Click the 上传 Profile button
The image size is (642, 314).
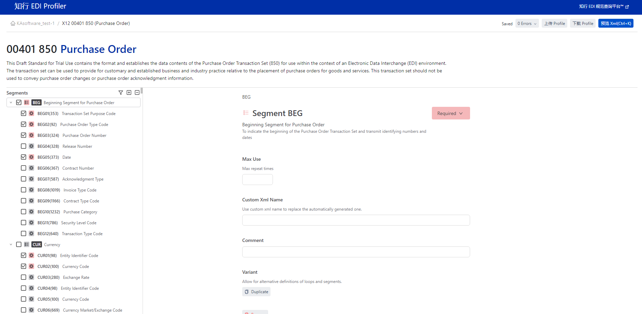[554, 24]
